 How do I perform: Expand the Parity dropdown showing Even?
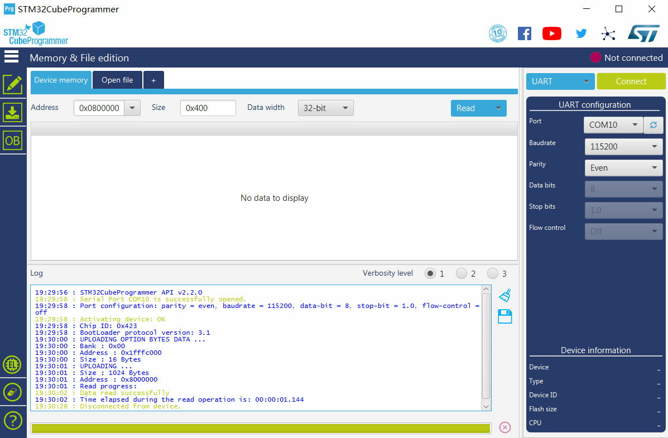(x=623, y=168)
